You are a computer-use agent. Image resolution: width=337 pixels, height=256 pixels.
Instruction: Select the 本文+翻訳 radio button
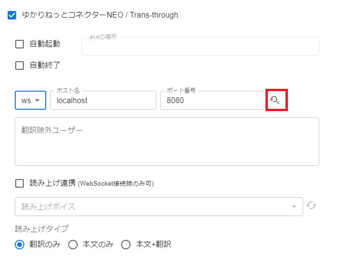(x=126, y=245)
